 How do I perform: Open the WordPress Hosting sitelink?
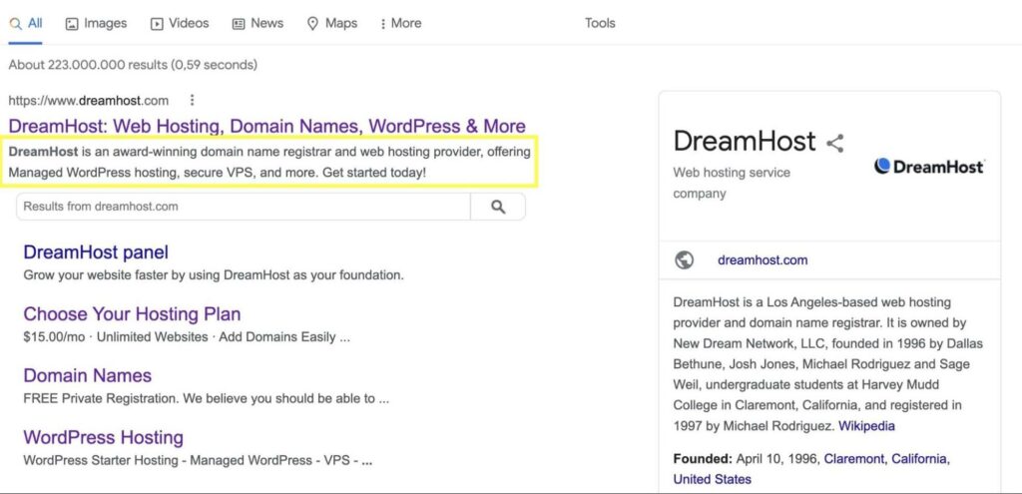pyautogui.click(x=104, y=437)
